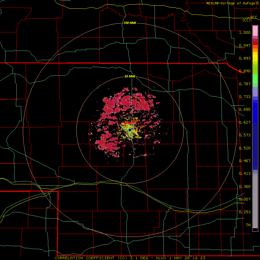
Task: Click the gray segment of the color bar
Action: [x=255, y=201]
